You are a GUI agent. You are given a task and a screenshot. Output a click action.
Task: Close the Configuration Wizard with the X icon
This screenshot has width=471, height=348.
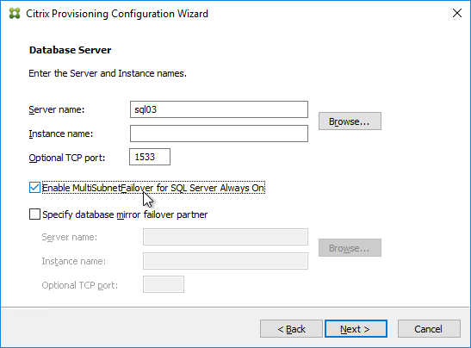click(x=457, y=13)
